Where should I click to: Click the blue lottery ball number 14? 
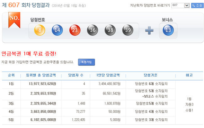pos(57,30)
